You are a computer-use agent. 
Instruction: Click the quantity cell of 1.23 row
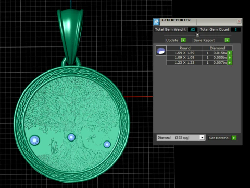point(207,63)
